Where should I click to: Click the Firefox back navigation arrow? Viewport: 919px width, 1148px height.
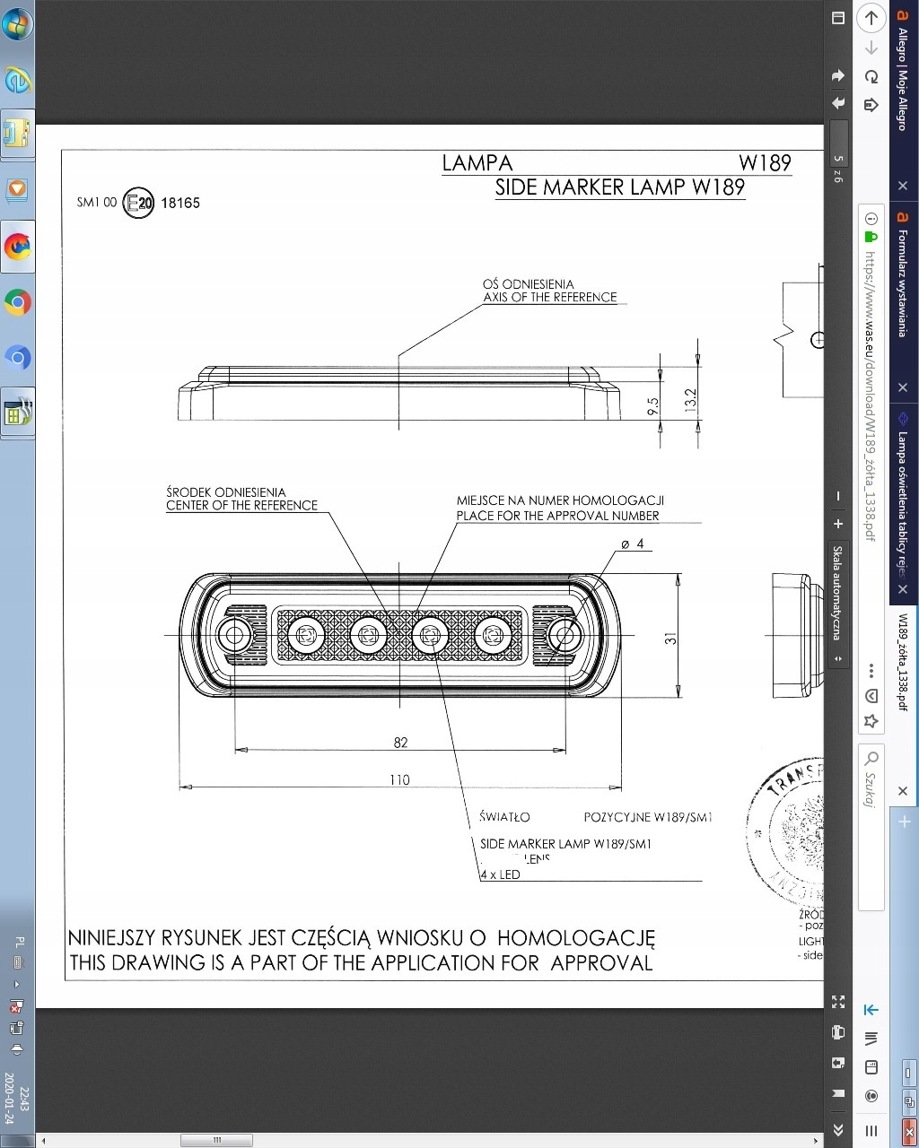pyautogui.click(x=871, y=17)
